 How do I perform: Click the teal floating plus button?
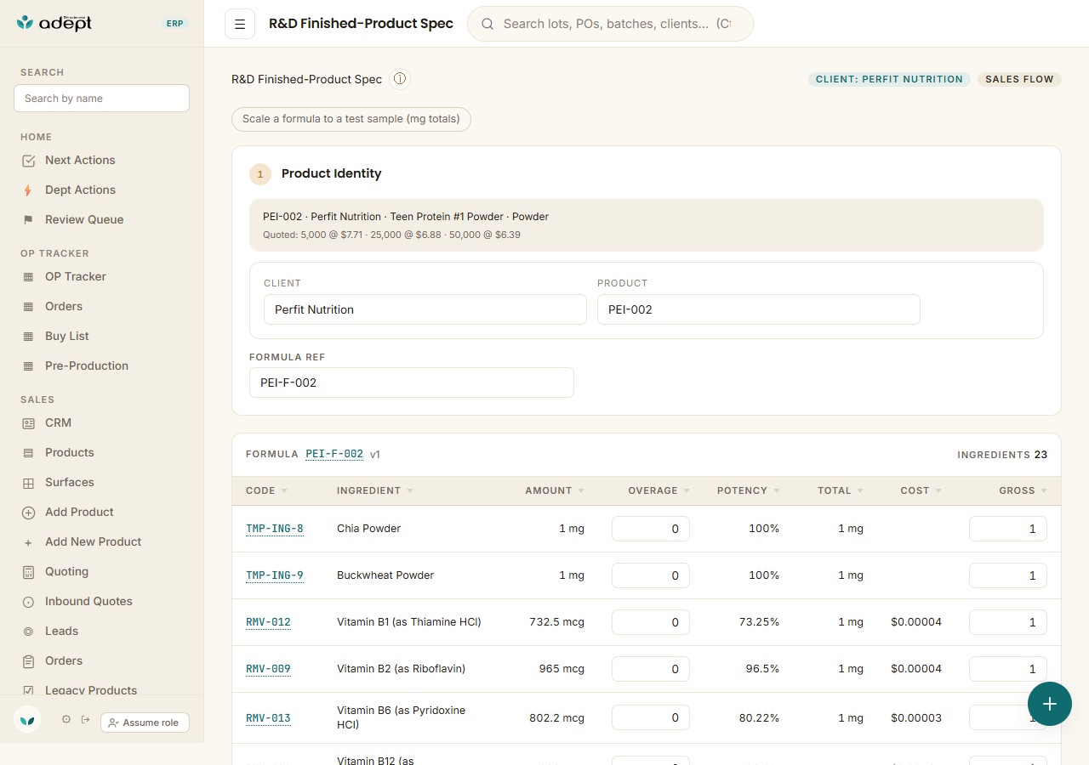1050,704
